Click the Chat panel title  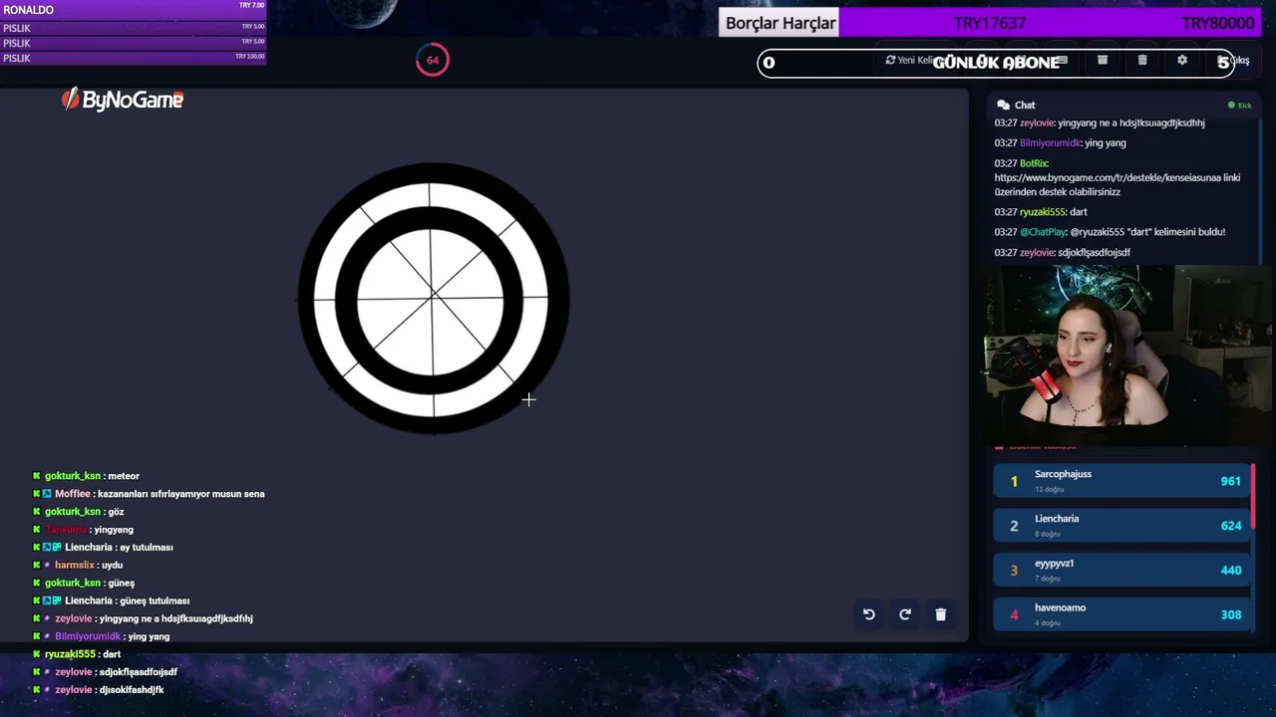[x=1025, y=105]
